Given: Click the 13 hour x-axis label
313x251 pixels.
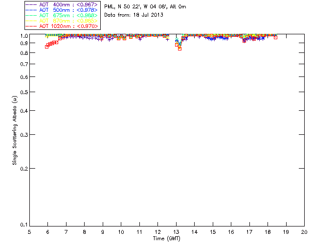Looking at the screenshot, I should [x=176, y=232].
